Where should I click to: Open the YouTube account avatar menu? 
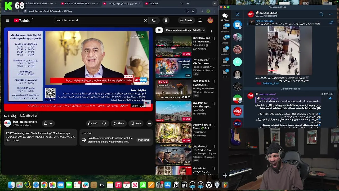pos(210,20)
